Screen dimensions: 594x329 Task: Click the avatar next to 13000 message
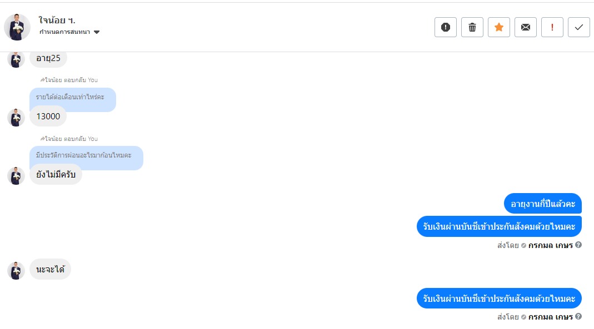pos(16,117)
